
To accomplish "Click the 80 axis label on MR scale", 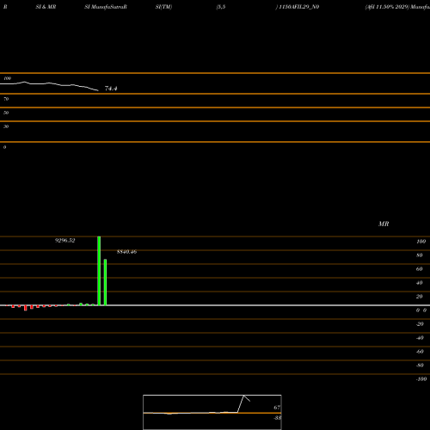I will click(x=420, y=255).
